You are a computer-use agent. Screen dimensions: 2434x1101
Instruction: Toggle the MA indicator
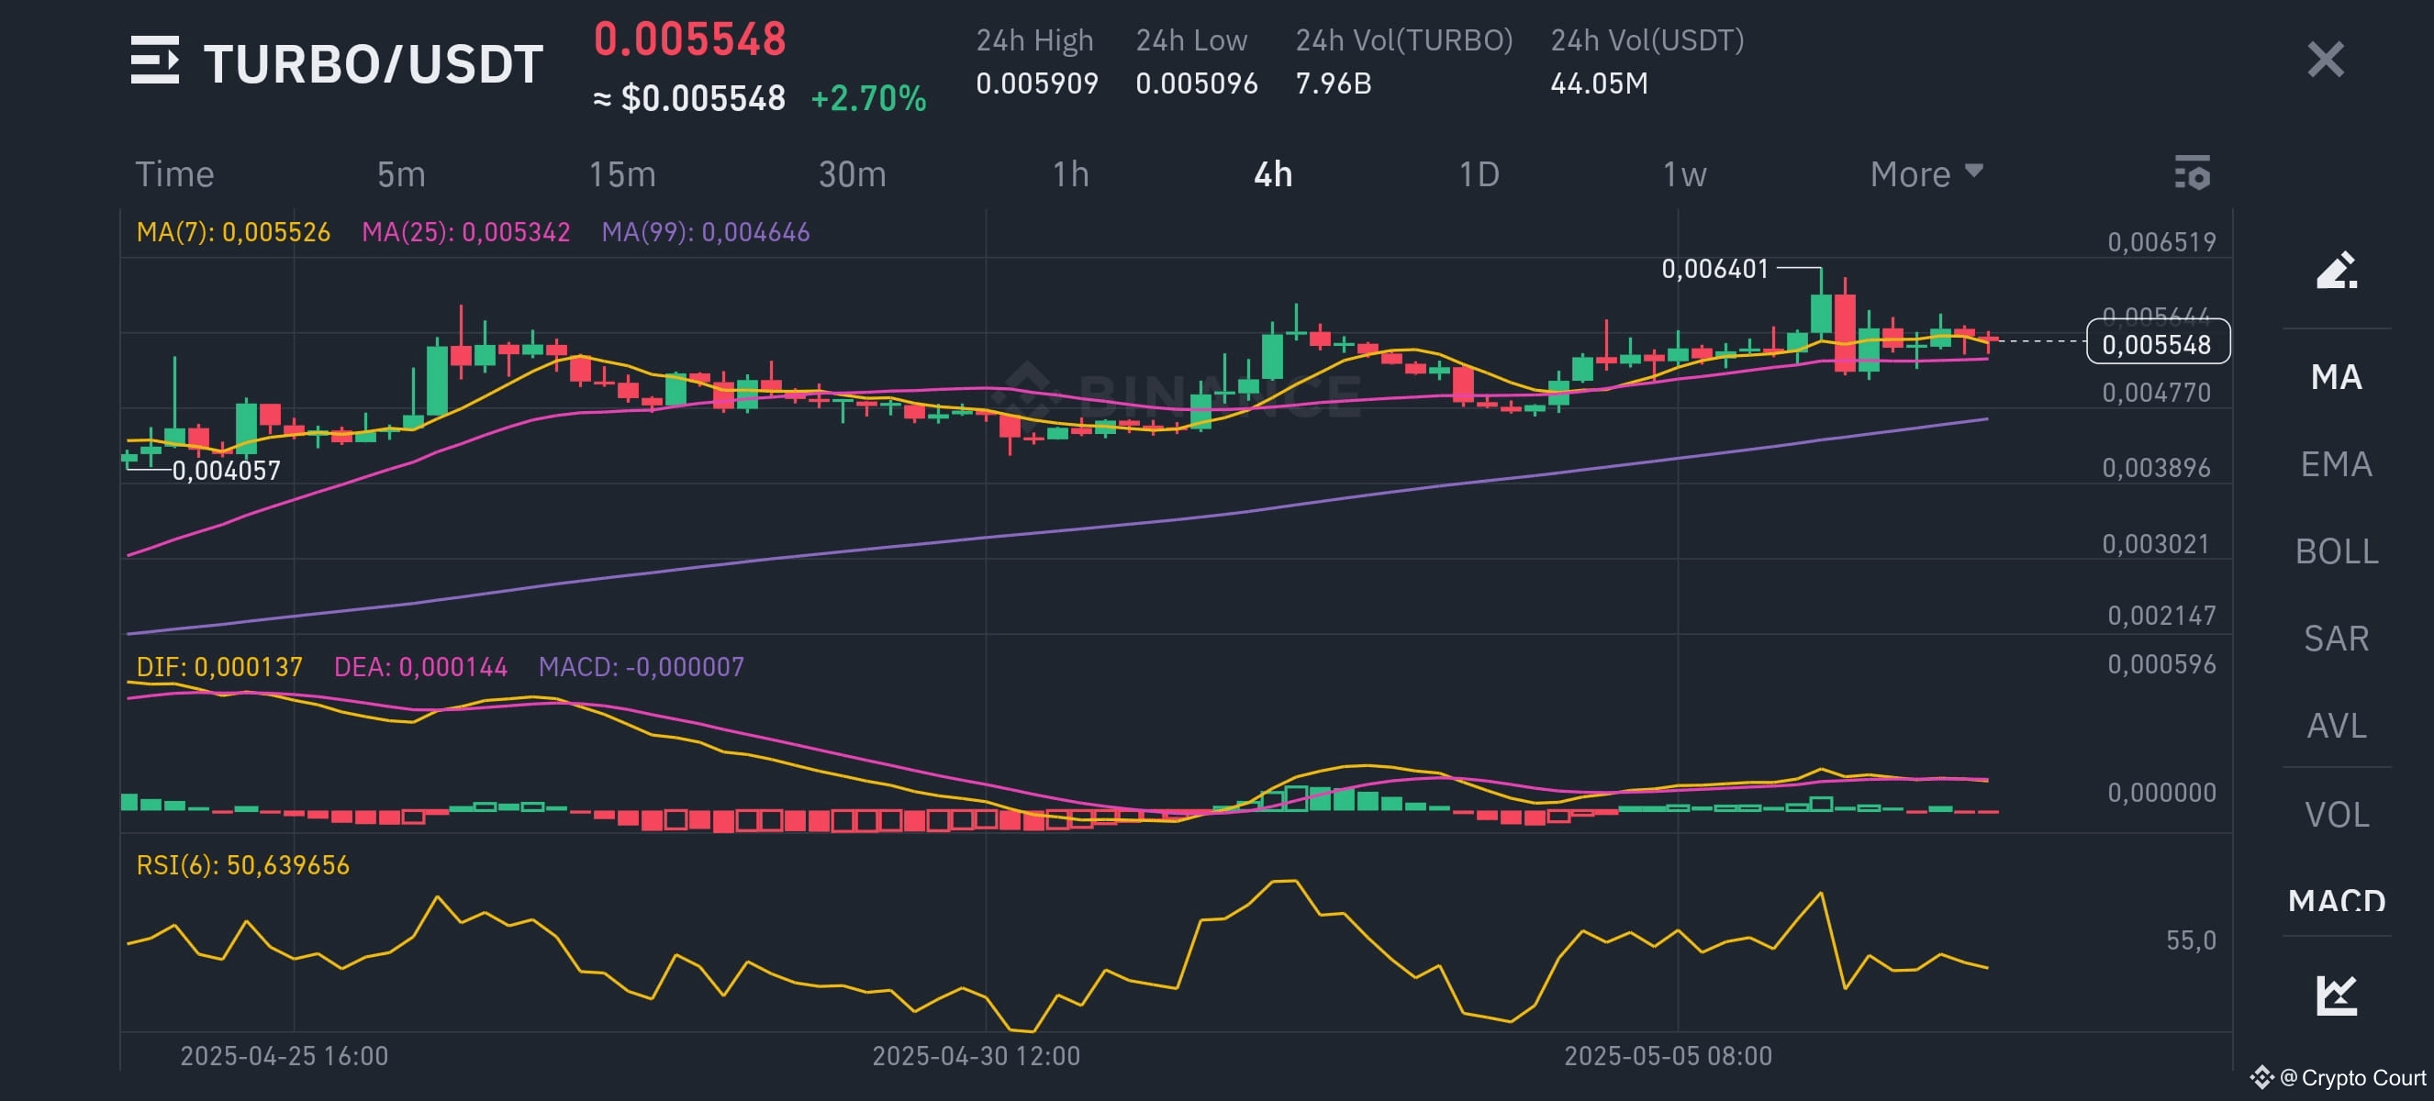(x=2336, y=377)
